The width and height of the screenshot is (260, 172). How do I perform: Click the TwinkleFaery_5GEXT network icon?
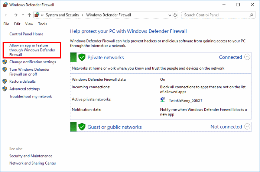[163, 100]
